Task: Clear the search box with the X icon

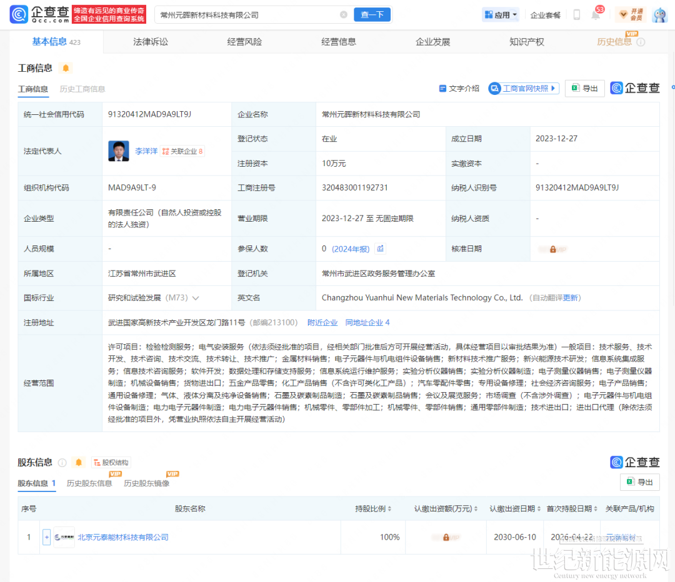Action: [x=344, y=15]
